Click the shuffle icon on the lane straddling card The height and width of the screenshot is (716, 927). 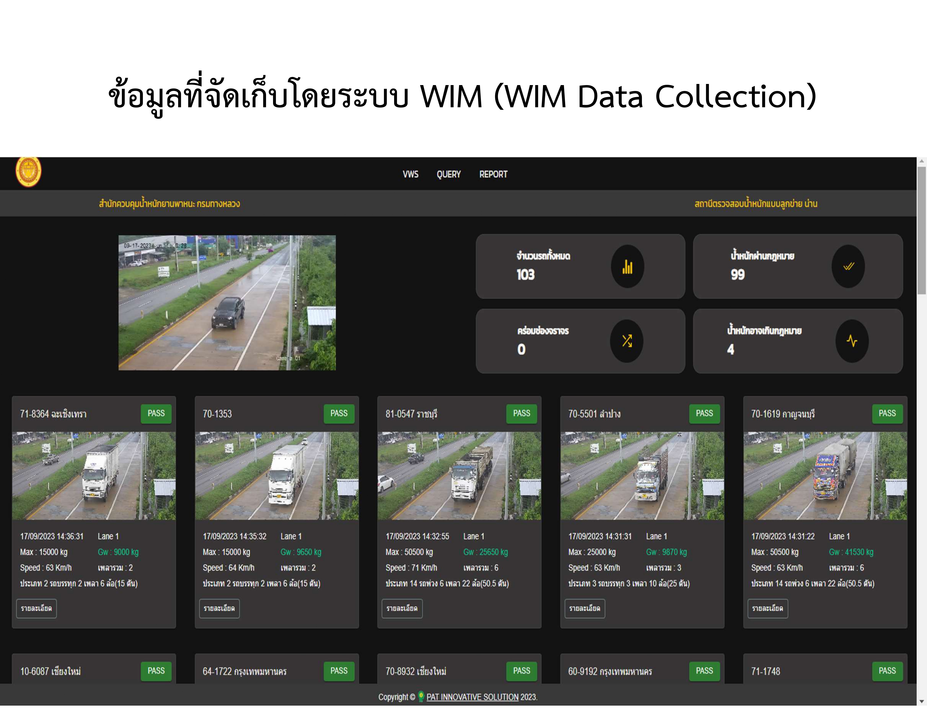(x=627, y=341)
